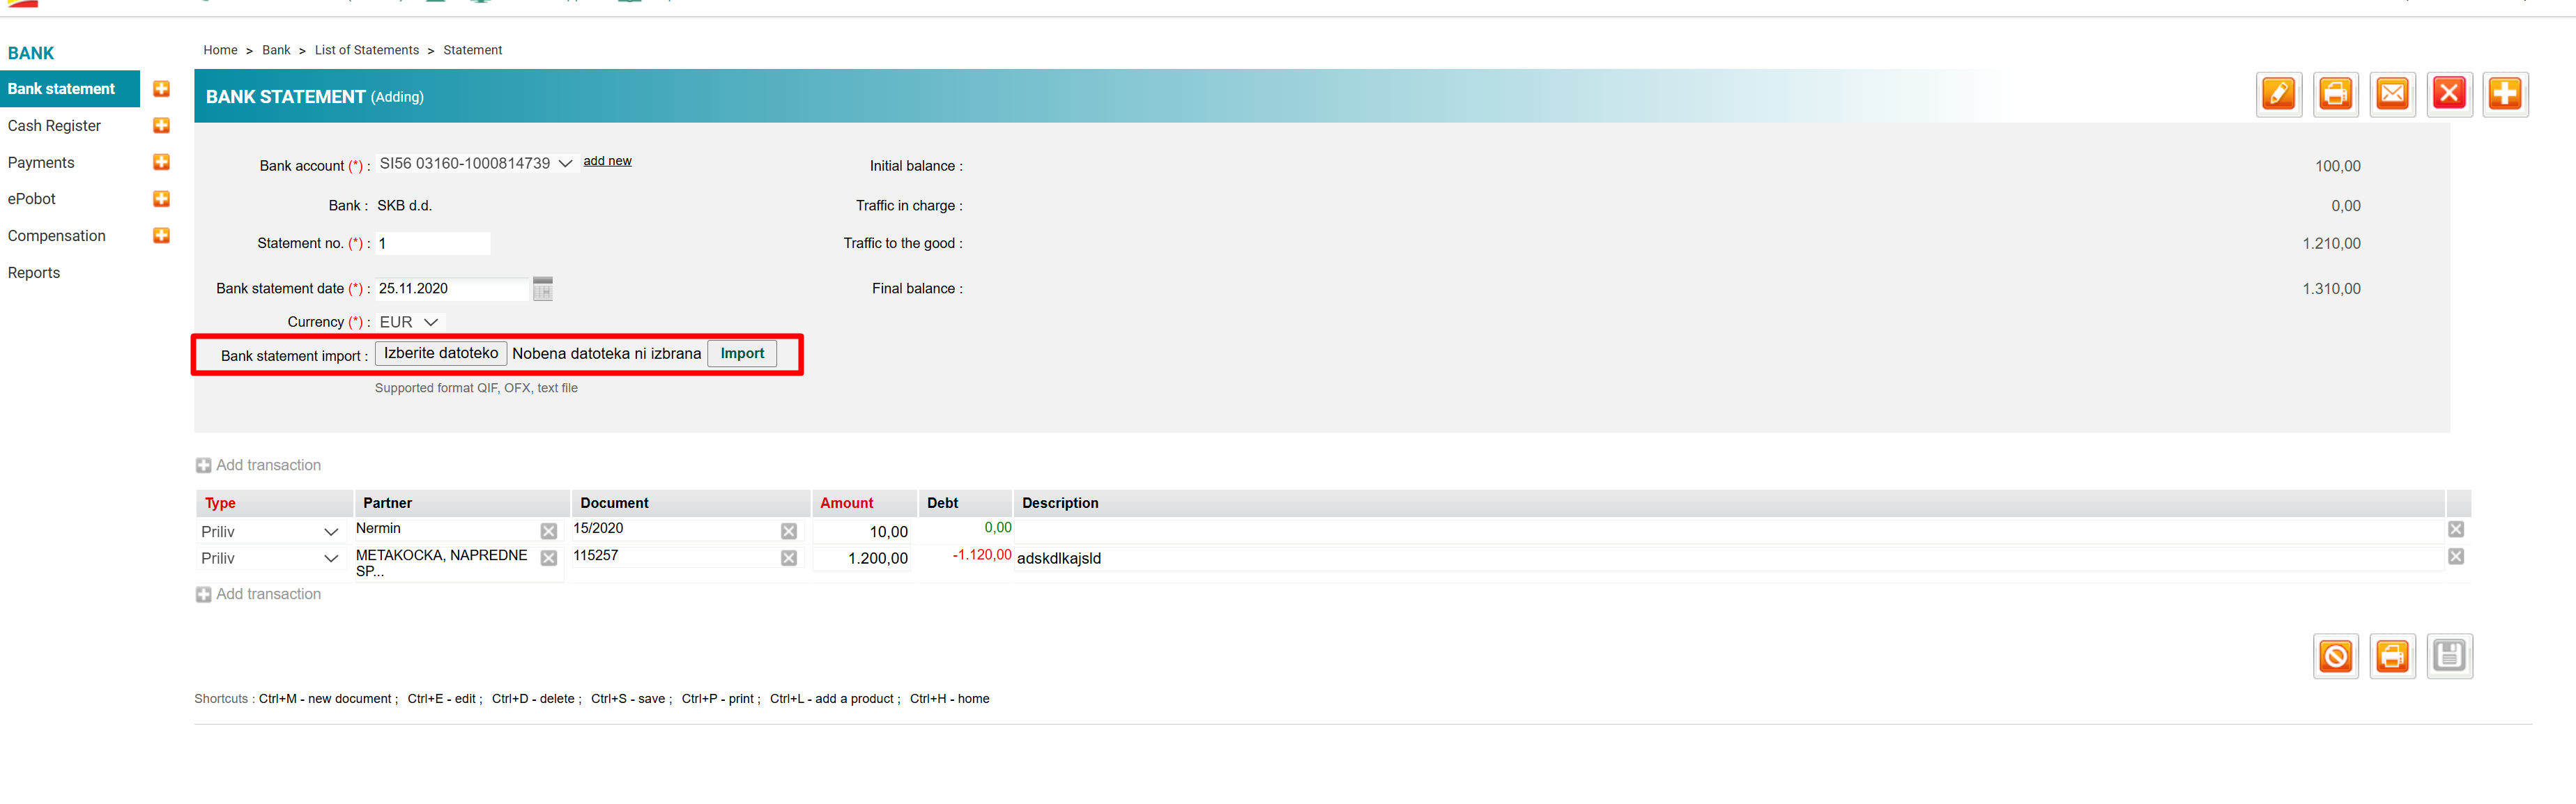The image size is (2576, 804).
Task: Click plus icon next to Cash Register
Action: pyautogui.click(x=161, y=126)
